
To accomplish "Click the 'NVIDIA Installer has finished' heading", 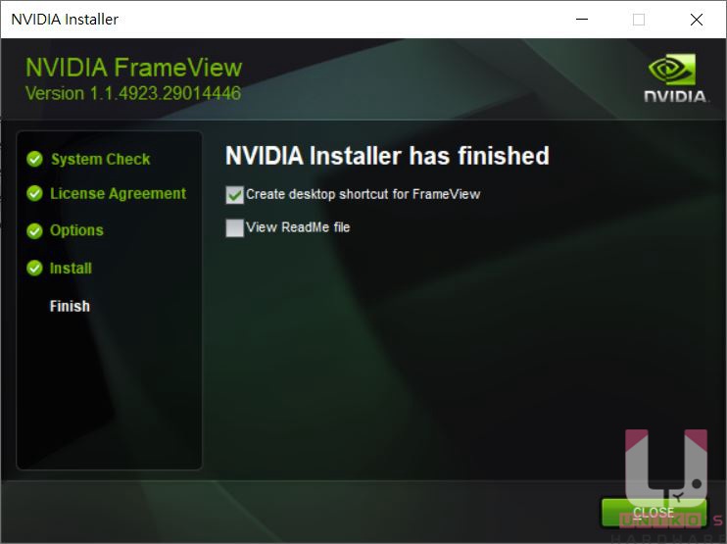I will 387,156.
